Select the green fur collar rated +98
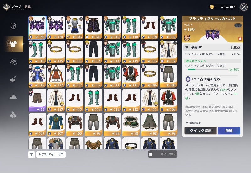This screenshot has width=251, height=173. [131, 124]
